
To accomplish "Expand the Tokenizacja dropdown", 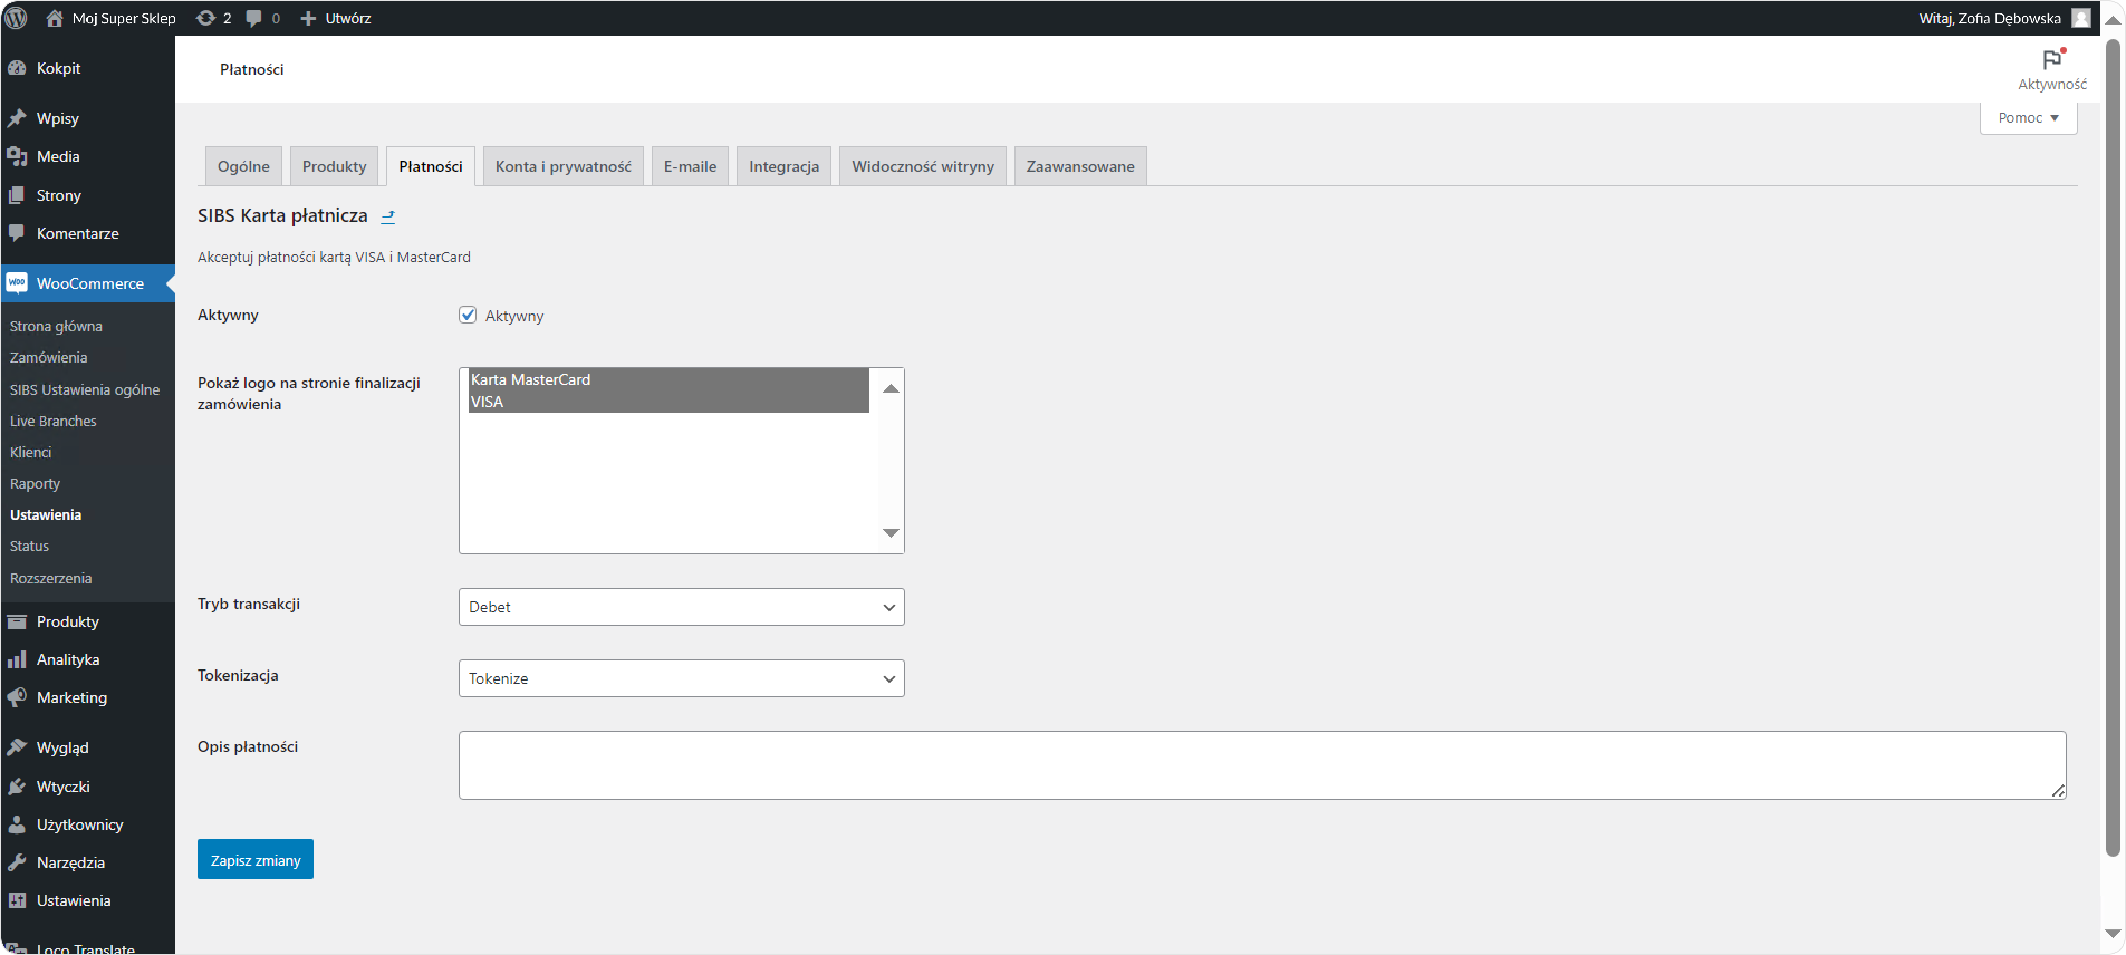I will pos(681,678).
